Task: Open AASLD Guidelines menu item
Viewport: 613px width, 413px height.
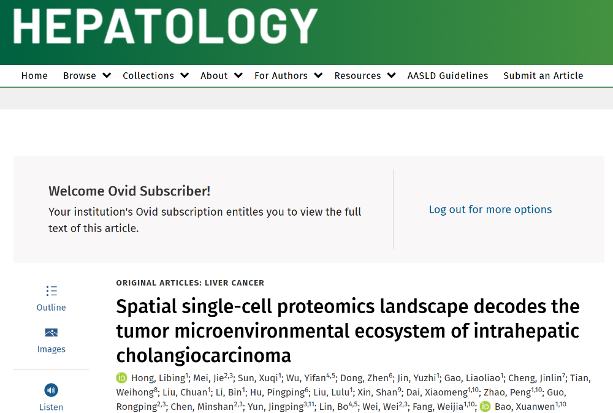Action: pyautogui.click(x=447, y=76)
